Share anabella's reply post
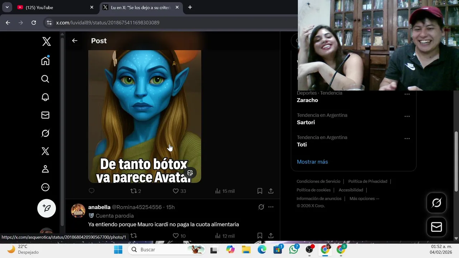The width and height of the screenshot is (459, 258). 271,236
